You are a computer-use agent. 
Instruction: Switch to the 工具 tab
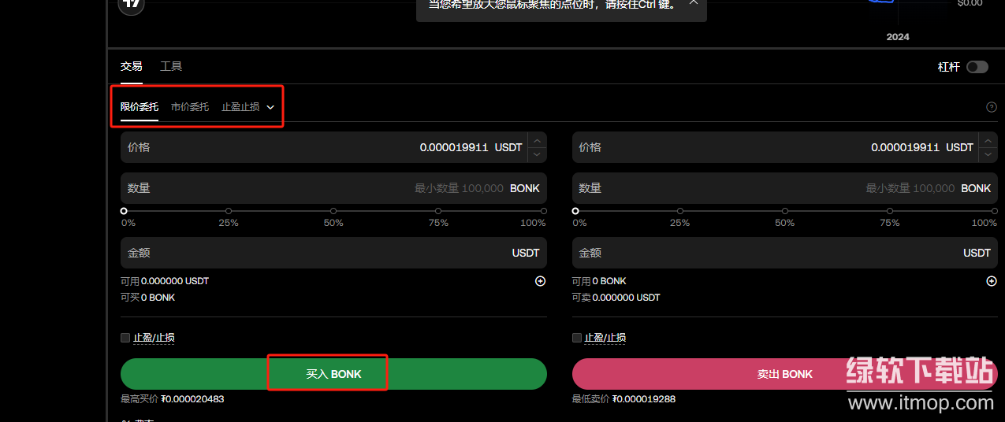tap(171, 66)
